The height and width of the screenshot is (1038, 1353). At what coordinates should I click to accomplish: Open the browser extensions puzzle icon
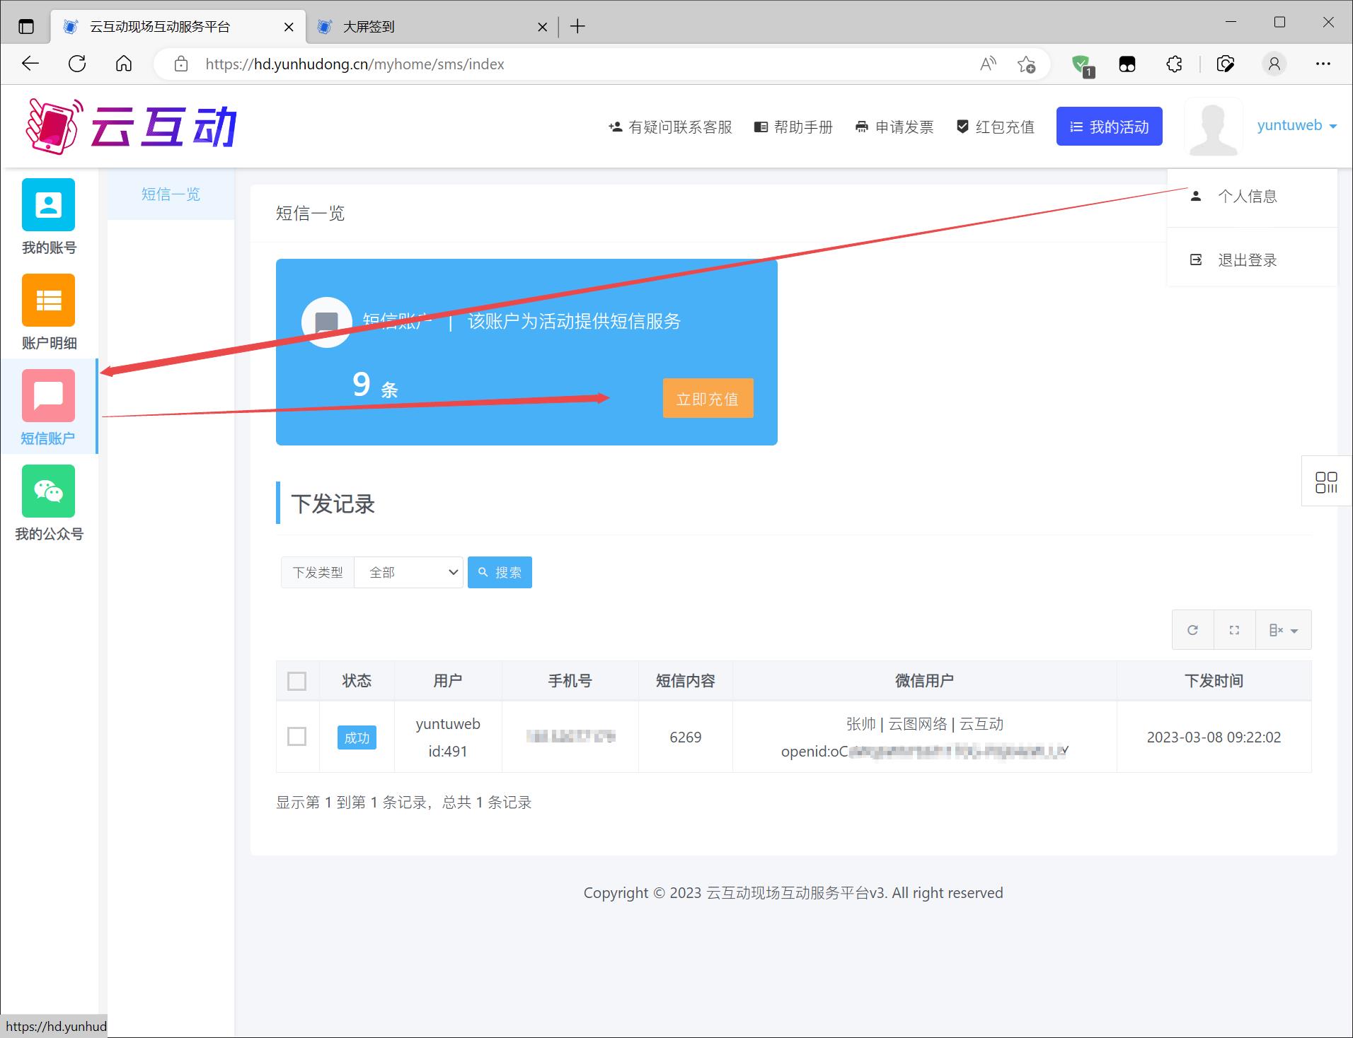coord(1174,64)
